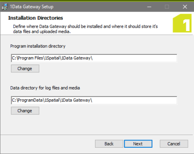
Task: Click the greyed-out maximize window button
Action: [x=167, y=7]
